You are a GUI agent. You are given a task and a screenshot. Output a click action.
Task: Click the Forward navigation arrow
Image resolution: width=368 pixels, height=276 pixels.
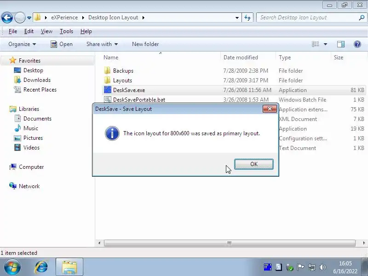pyautogui.click(x=20, y=17)
